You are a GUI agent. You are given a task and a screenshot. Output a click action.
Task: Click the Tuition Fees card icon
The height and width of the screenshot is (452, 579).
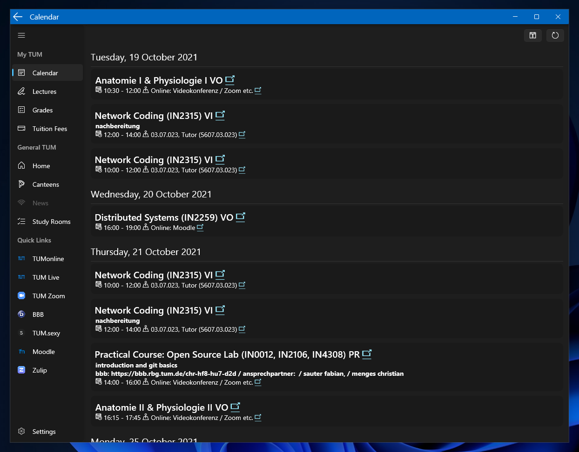(21, 128)
